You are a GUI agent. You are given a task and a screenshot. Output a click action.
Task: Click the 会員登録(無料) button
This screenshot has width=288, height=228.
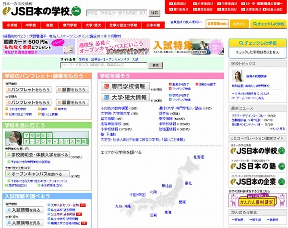(x=217, y=24)
